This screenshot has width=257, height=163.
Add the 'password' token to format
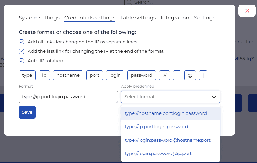[x=142, y=75]
